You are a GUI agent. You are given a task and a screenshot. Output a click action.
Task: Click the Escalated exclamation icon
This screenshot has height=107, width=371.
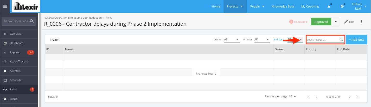click(291, 22)
